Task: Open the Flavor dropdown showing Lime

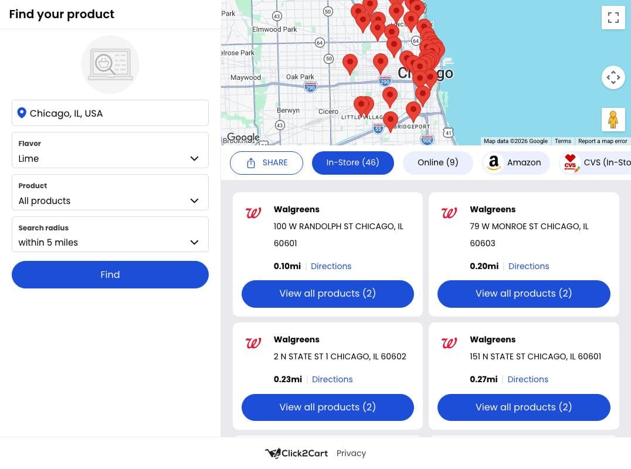Action: [110, 150]
